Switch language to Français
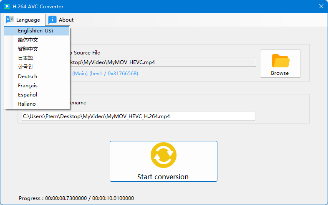This screenshot has width=328, height=205. (37, 86)
